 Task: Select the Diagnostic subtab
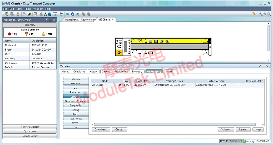(x=76, y=105)
